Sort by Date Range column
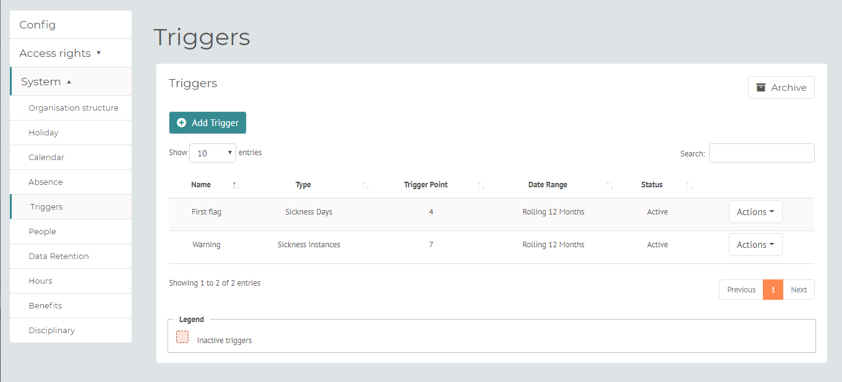This screenshot has width=842, height=382. coord(553,185)
